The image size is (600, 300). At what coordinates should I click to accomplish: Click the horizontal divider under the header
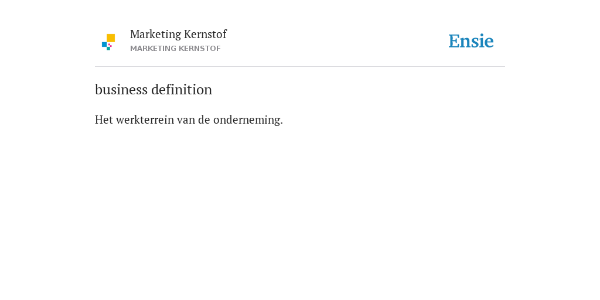pyautogui.click(x=300, y=67)
